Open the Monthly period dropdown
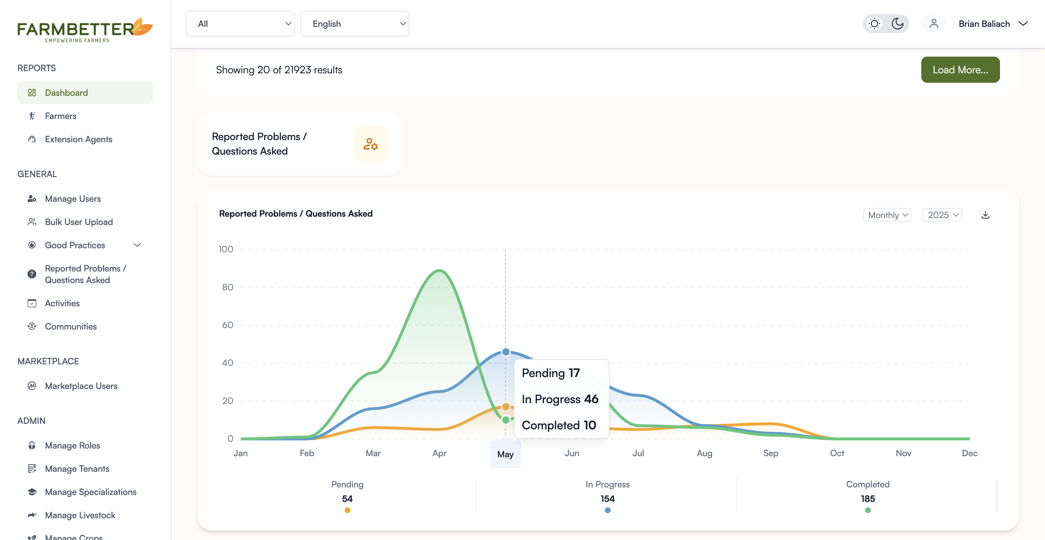Screen dimensions: 1045x540 coord(887,215)
